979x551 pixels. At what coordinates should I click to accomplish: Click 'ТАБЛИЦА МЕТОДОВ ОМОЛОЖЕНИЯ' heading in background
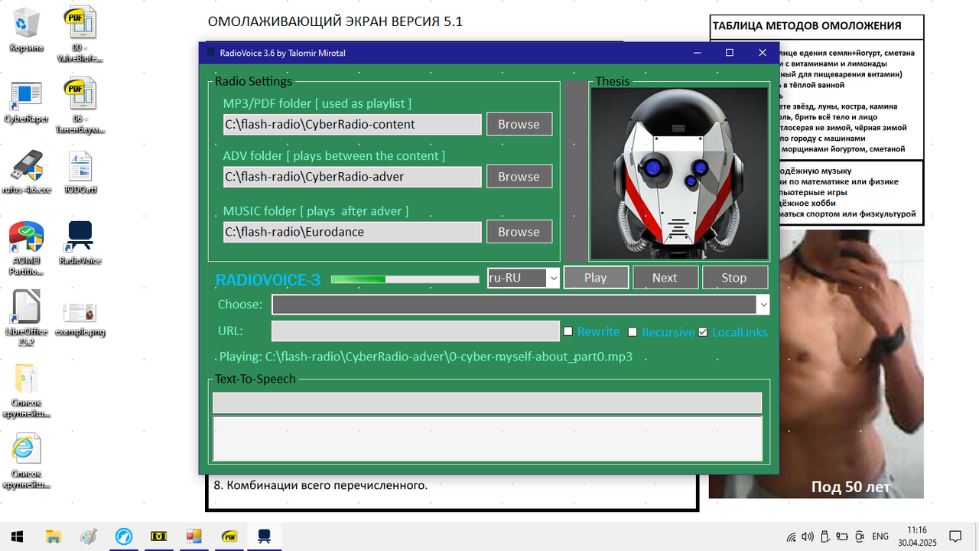click(807, 26)
